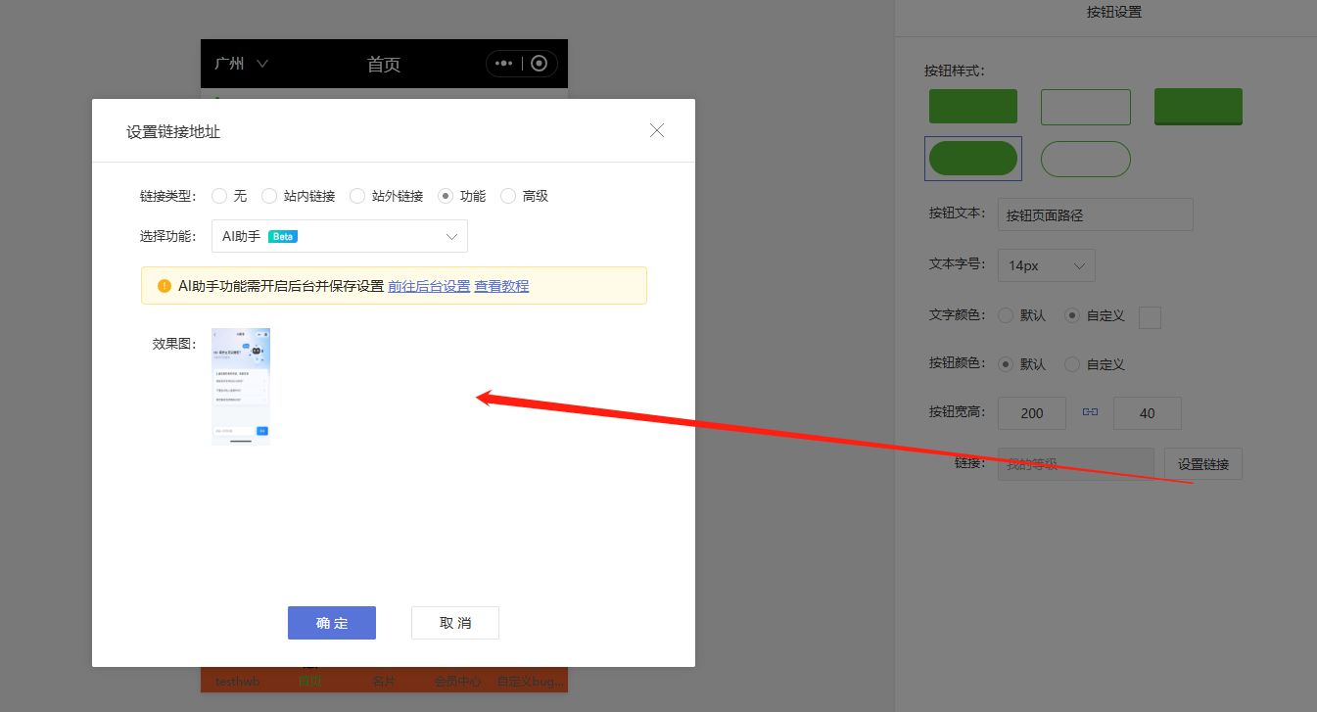
Task: Choose the outlined rounded pill button style
Action: [1085, 159]
